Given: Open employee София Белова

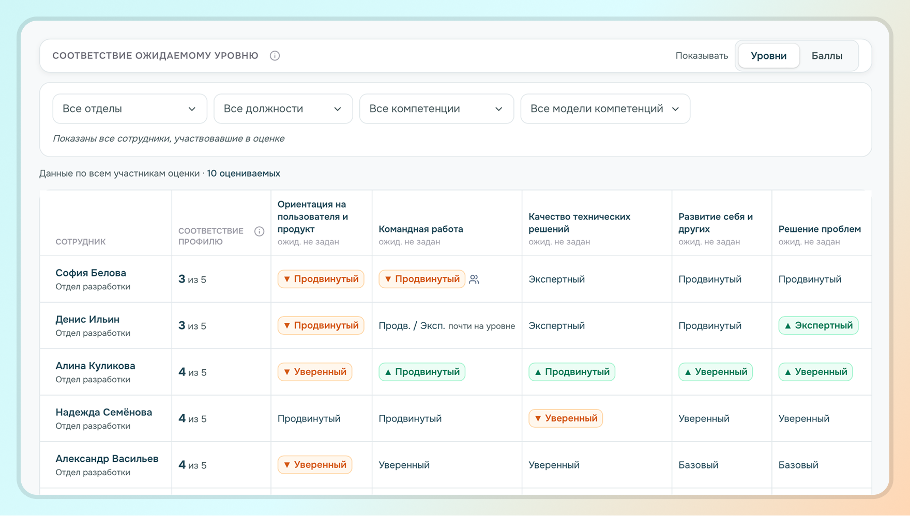Looking at the screenshot, I should (x=91, y=273).
